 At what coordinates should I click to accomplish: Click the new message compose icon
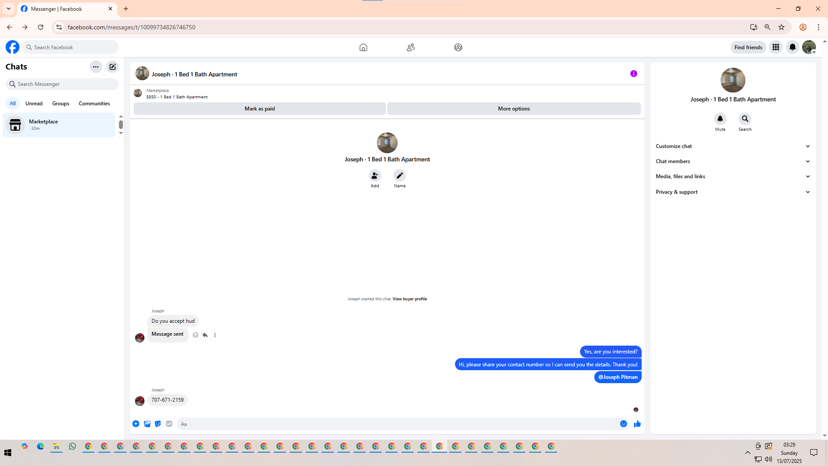(x=112, y=67)
